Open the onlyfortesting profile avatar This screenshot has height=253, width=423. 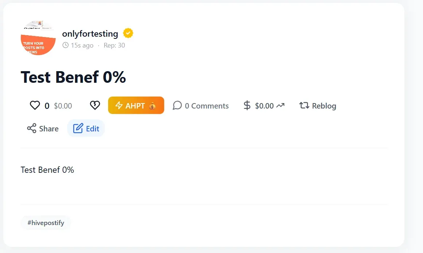point(38,38)
